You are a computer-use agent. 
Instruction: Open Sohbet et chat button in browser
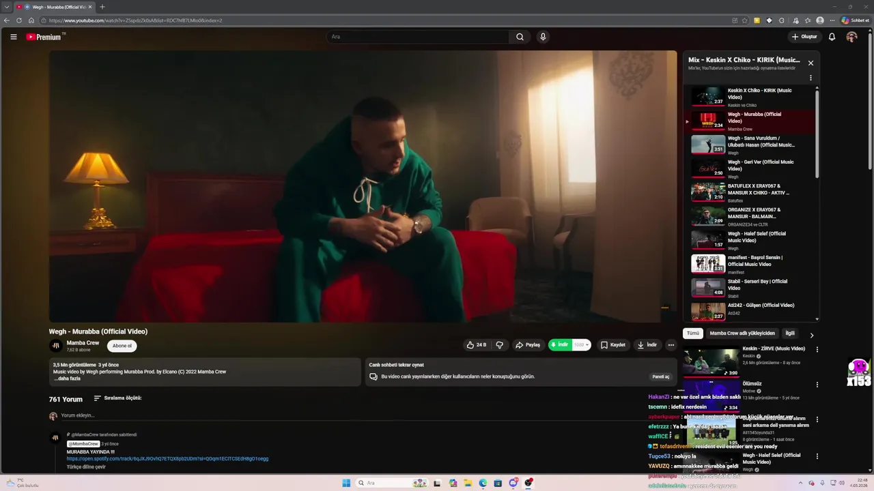[855, 20]
